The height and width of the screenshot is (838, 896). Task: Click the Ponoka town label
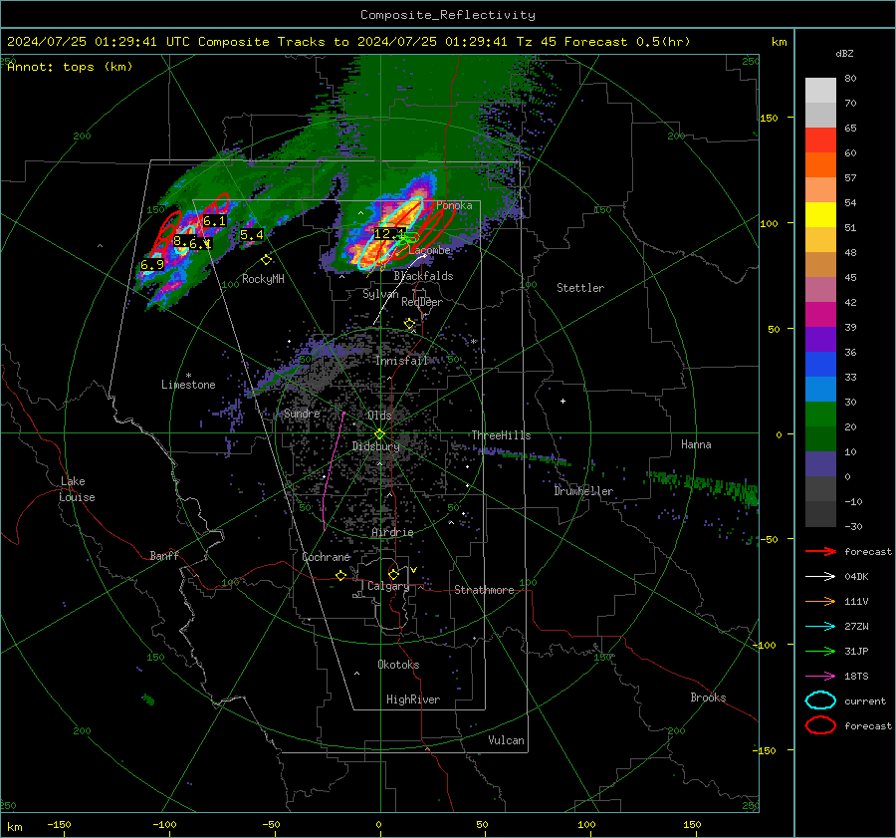tap(454, 205)
